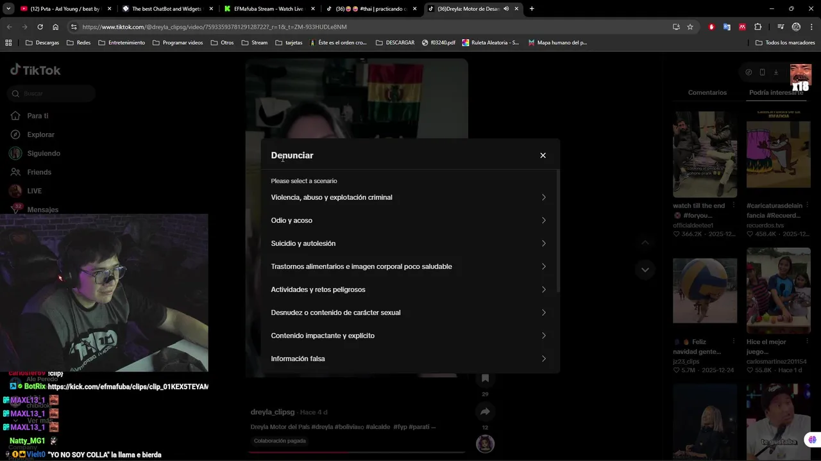Open '#caricaturasdelainfancia' suggested video
The width and height of the screenshot is (821, 461).
(778, 154)
